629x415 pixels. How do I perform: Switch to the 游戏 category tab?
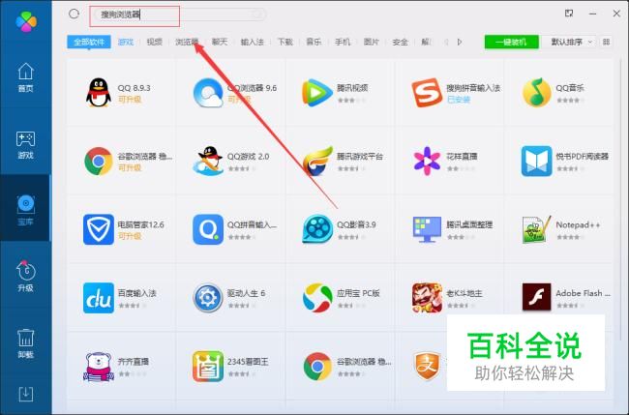pyautogui.click(x=126, y=42)
